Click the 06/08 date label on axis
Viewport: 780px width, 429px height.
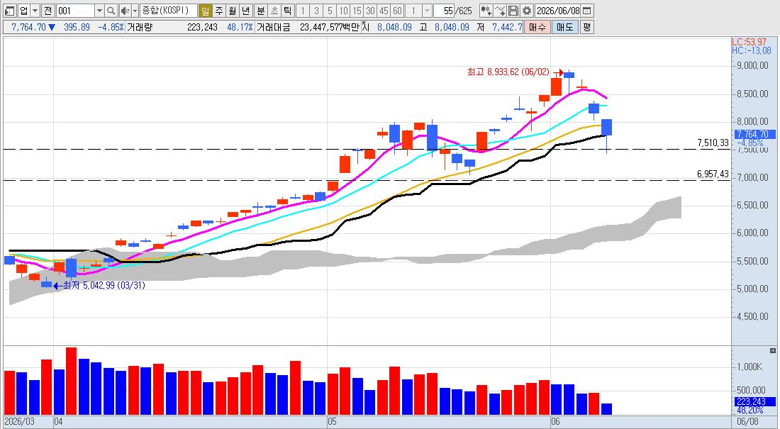pos(747,421)
